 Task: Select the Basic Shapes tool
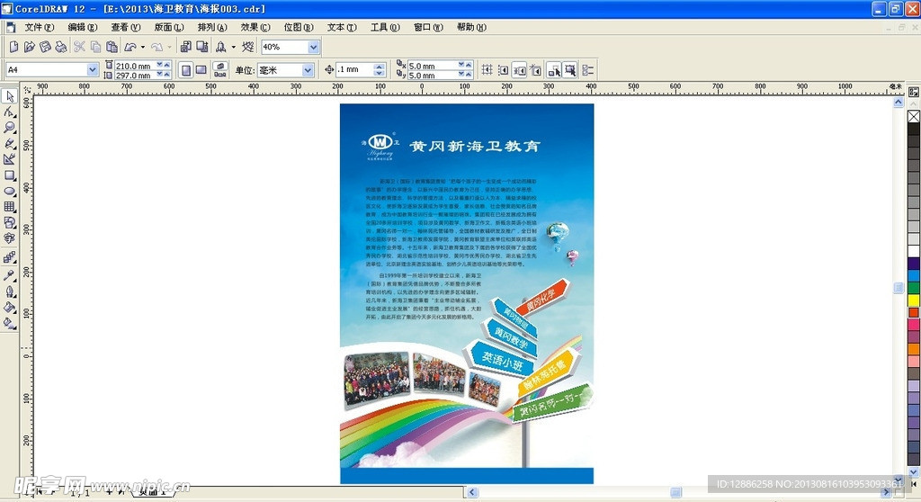point(9,223)
